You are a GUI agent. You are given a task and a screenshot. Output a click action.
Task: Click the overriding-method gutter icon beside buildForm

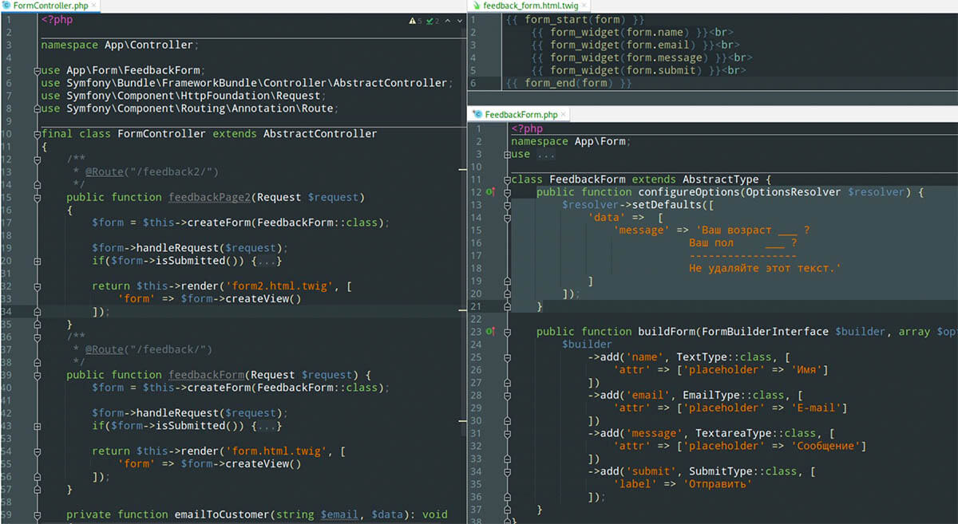490,331
